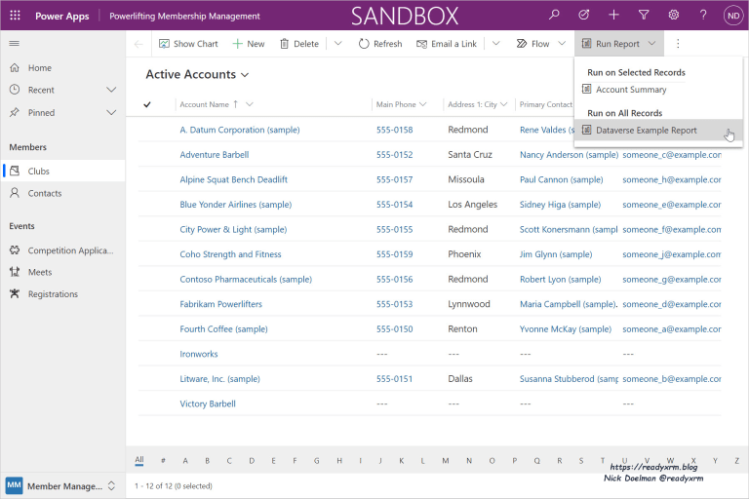Open contact Jim Glynn (sample)
749x499 pixels.
556,254
